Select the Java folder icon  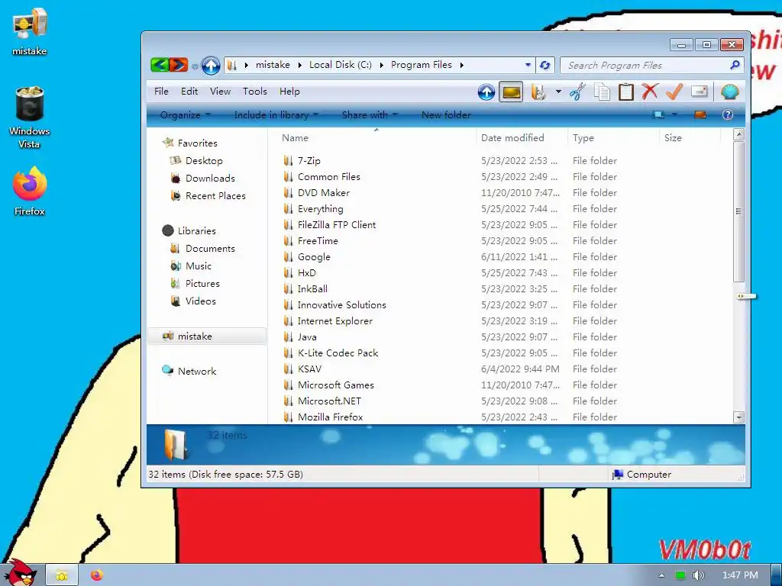pyautogui.click(x=288, y=336)
